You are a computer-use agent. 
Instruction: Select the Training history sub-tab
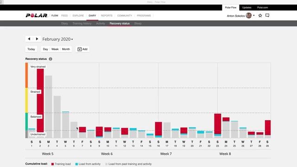click(82, 24)
